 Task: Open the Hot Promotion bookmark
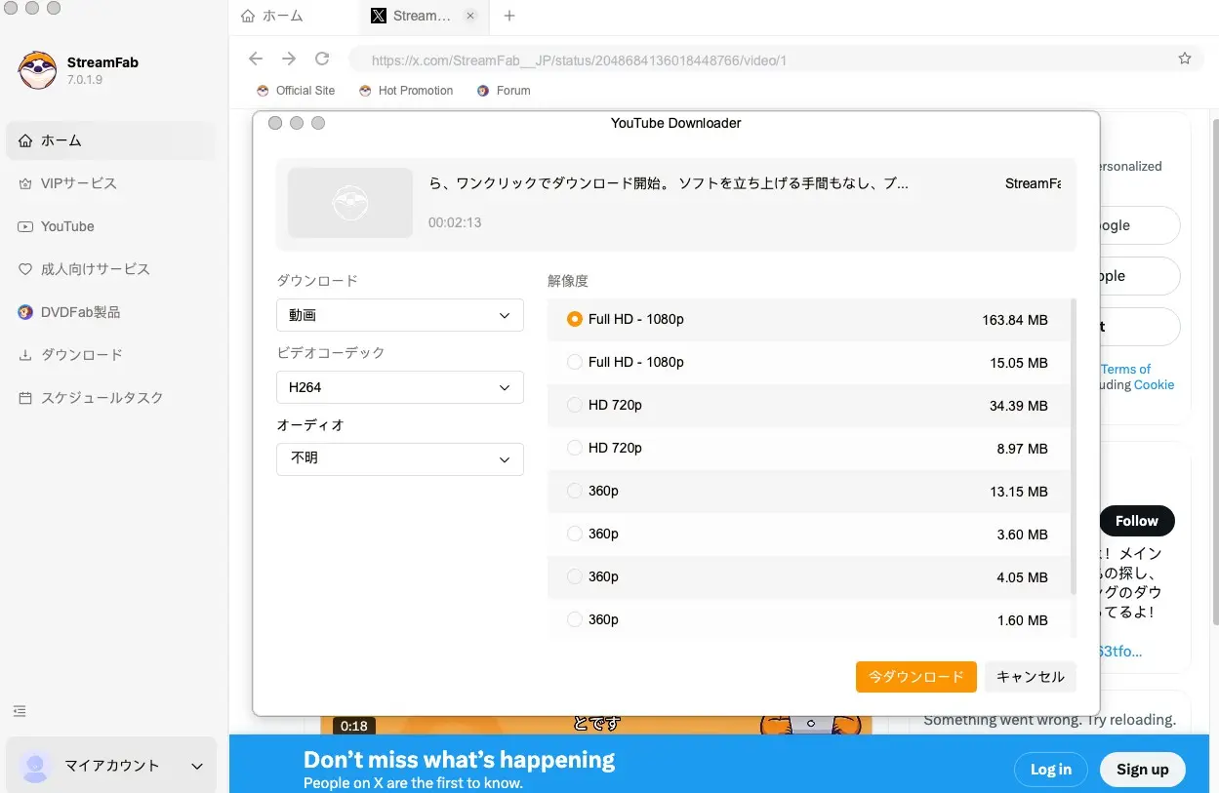[406, 91]
